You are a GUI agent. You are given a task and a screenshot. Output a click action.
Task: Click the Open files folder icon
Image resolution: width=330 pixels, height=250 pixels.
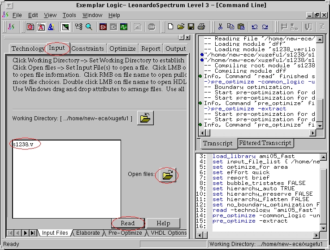[x=168, y=175]
